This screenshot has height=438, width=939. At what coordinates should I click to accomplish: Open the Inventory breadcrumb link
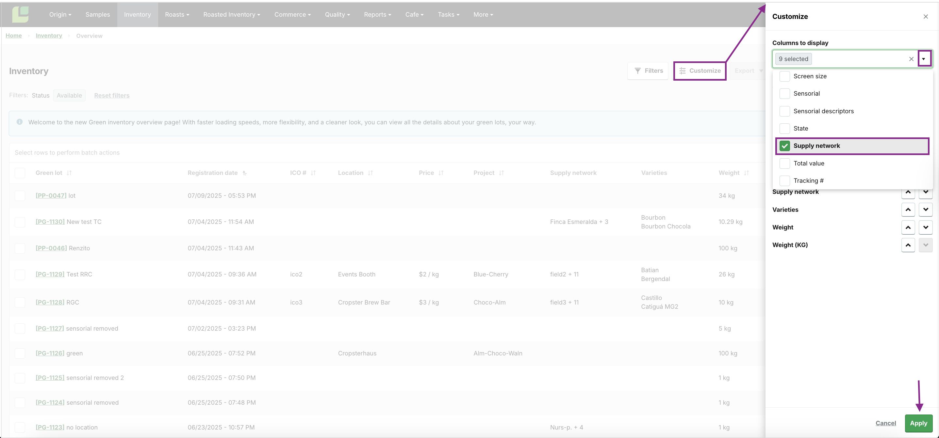[x=49, y=36]
